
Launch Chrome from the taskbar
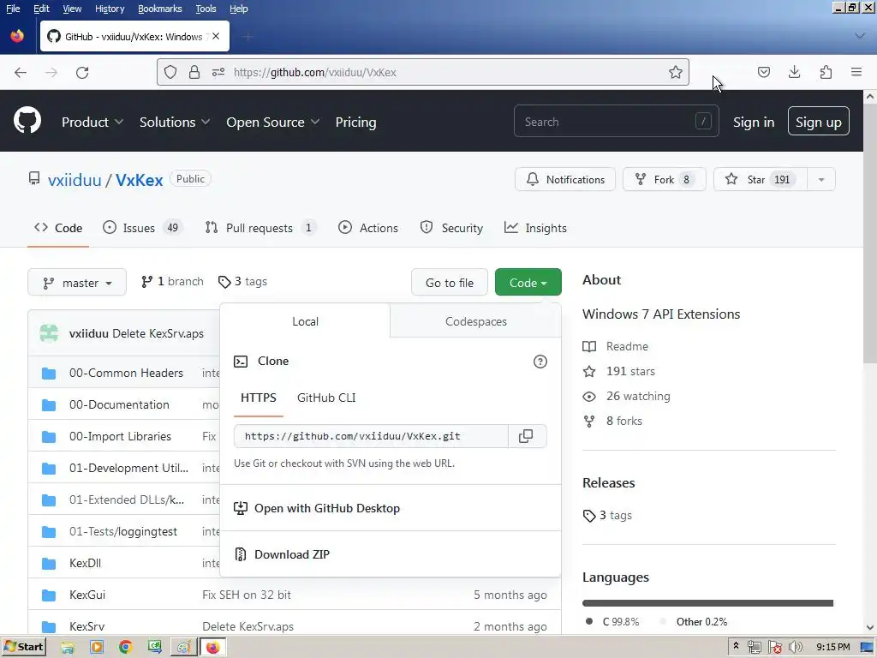125,647
